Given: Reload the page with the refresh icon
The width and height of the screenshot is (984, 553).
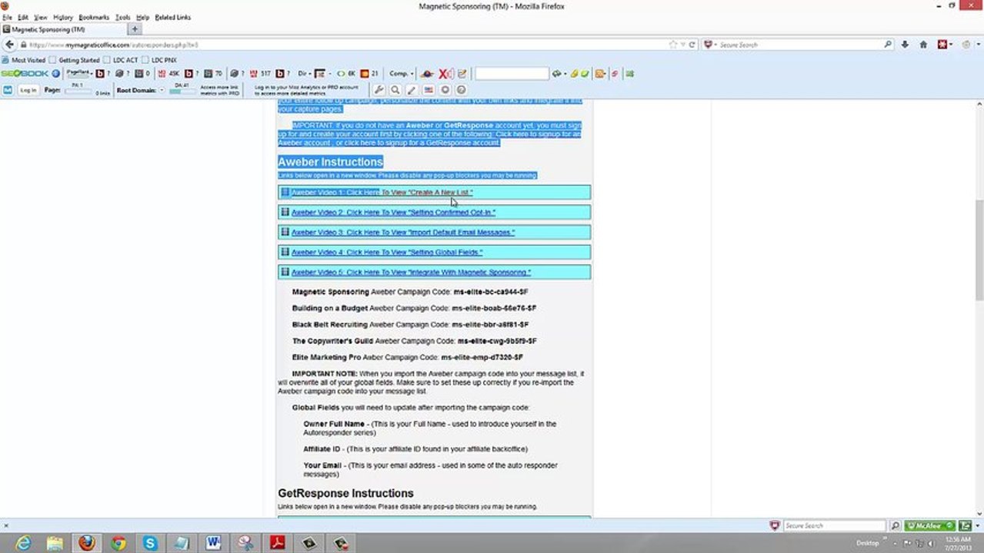Looking at the screenshot, I should coord(692,45).
